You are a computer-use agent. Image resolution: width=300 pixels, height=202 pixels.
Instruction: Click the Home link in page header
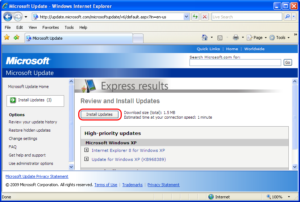pyautogui.click(x=232, y=49)
